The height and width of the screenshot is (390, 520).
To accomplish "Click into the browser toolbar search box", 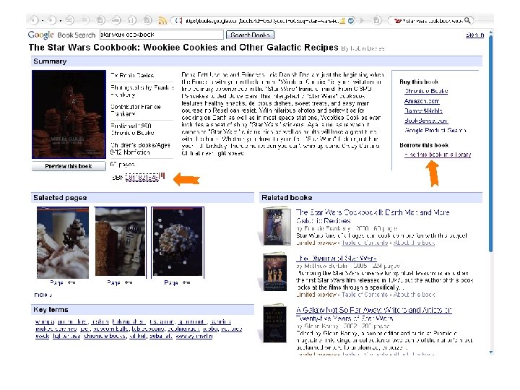I will click(x=432, y=20).
